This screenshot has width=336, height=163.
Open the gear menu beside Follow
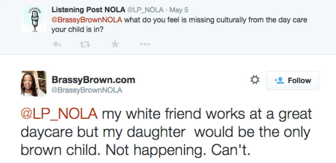255,80
